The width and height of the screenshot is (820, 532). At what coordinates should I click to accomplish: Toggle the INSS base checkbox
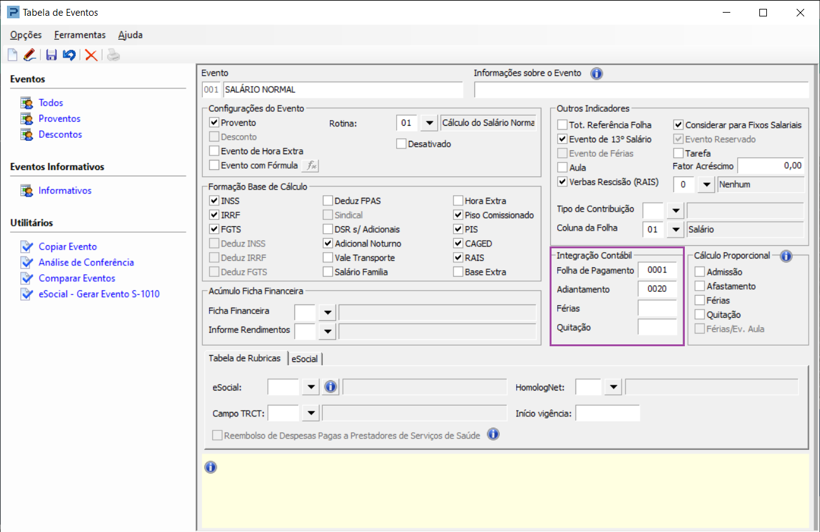click(x=214, y=201)
